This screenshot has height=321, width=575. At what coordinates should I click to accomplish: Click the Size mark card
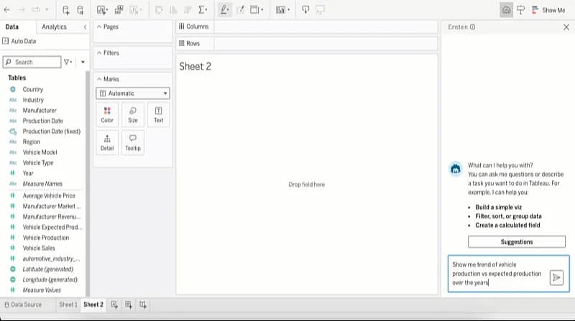coord(133,114)
